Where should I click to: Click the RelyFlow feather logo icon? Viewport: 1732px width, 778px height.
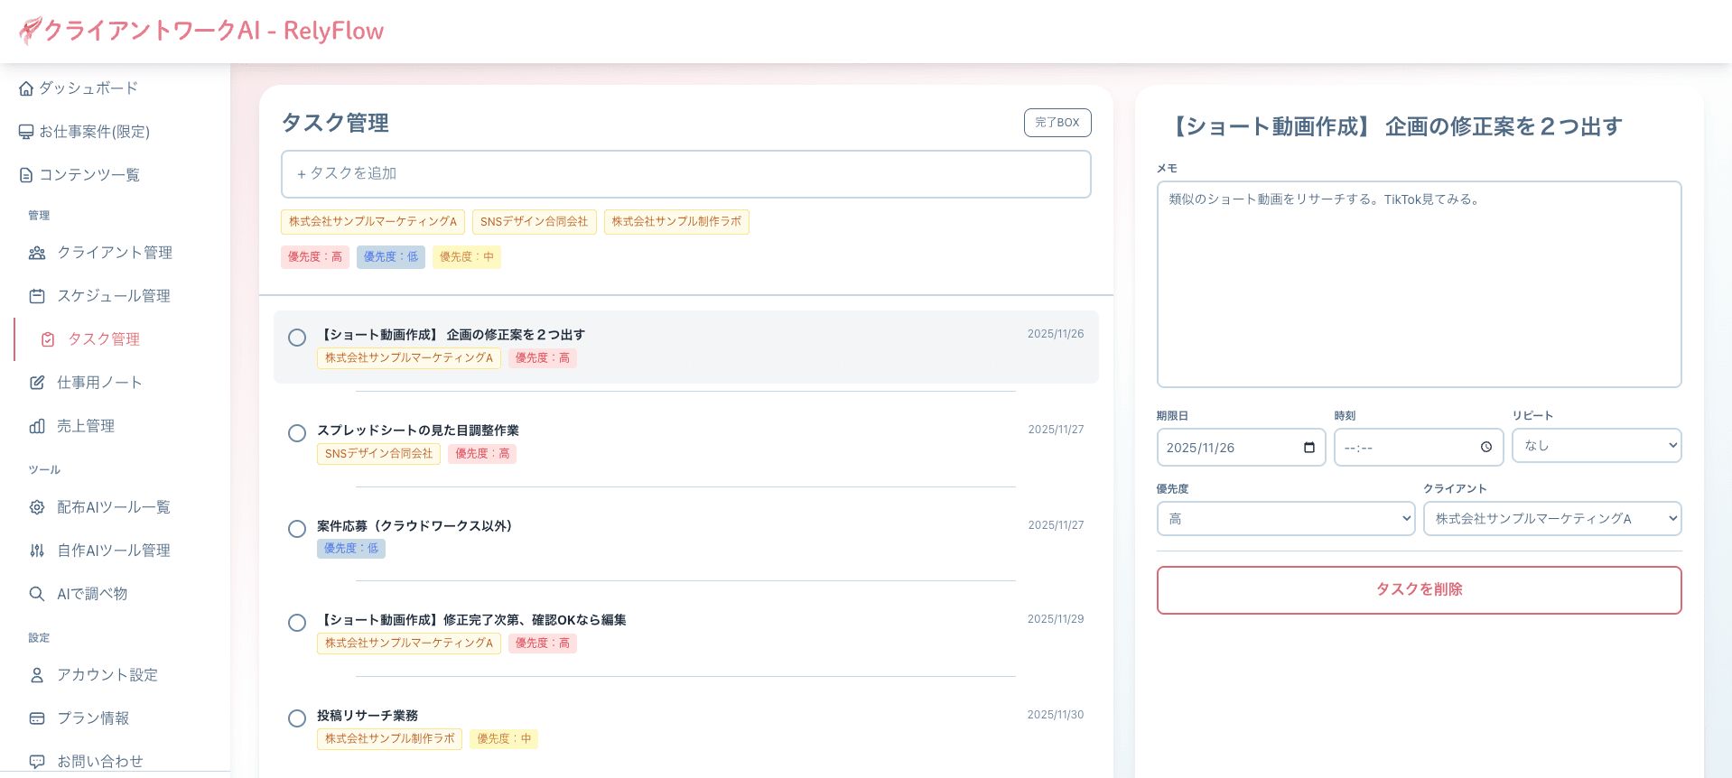coord(30,31)
